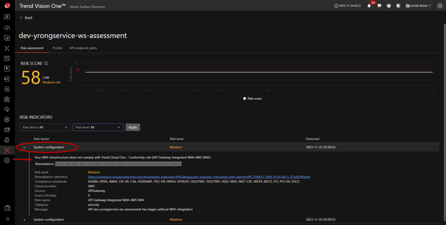Open the sidebar icon below the X icon
Viewport: 446px width, 225px height.
pyautogui.click(x=7, y=58)
